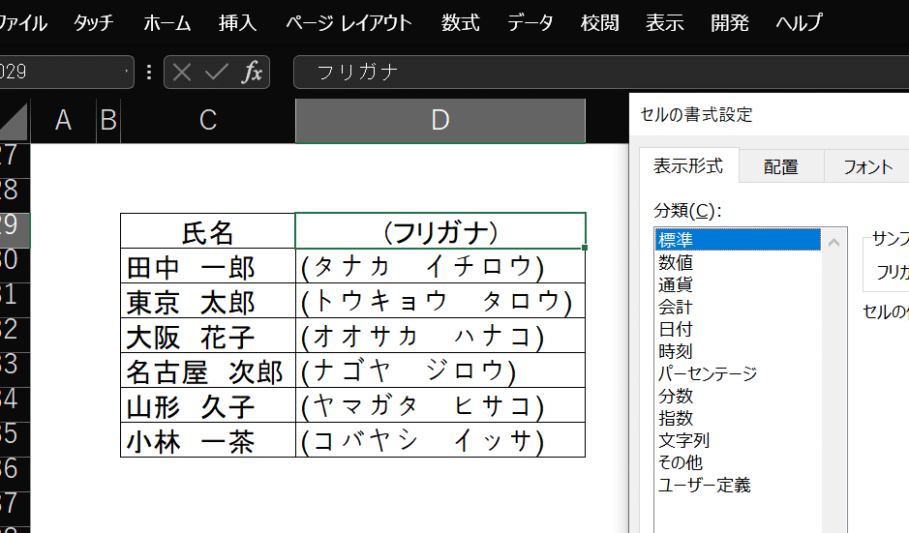Viewport: 909px width, 533px height.
Task: Click the cell 田中 一郎
Action: click(x=208, y=266)
